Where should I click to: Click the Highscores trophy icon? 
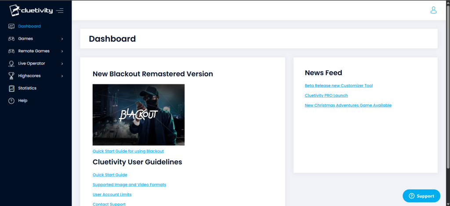pyautogui.click(x=11, y=76)
